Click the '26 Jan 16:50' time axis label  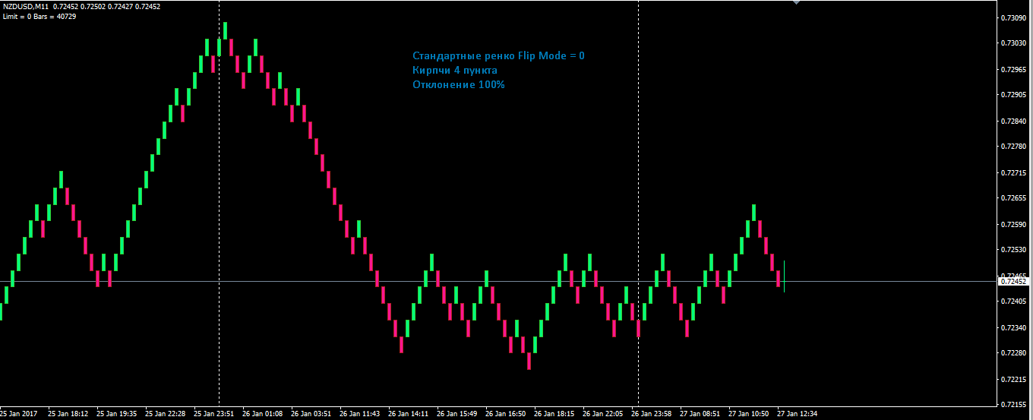[x=506, y=414]
